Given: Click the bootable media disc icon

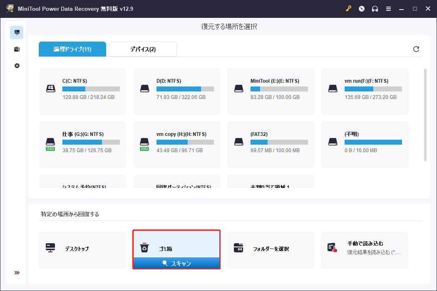Looking at the screenshot, I should (x=362, y=9).
